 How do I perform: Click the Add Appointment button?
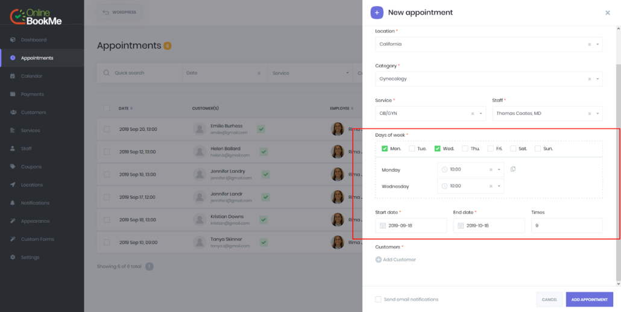pyautogui.click(x=589, y=300)
